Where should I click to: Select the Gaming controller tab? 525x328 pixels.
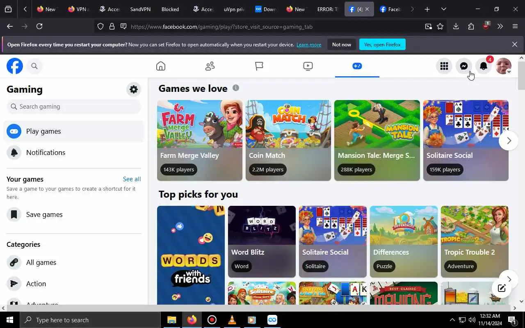pyautogui.click(x=357, y=66)
